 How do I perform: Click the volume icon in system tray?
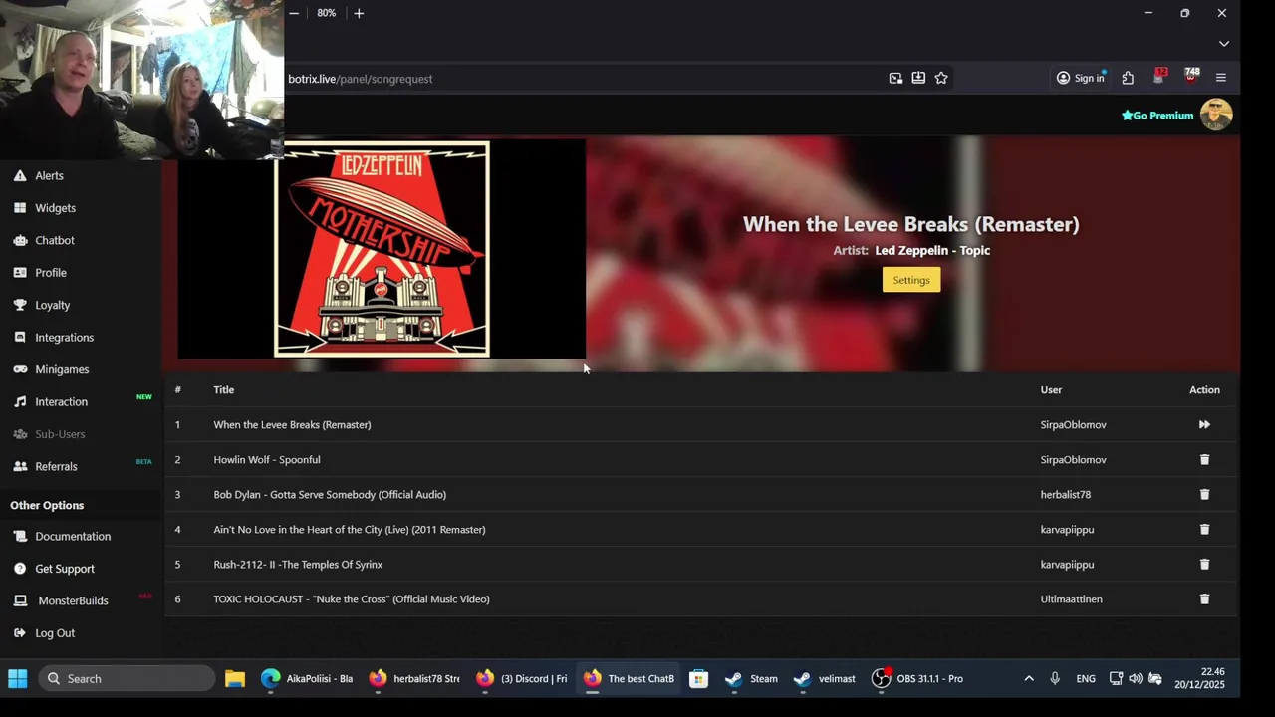click(1136, 679)
